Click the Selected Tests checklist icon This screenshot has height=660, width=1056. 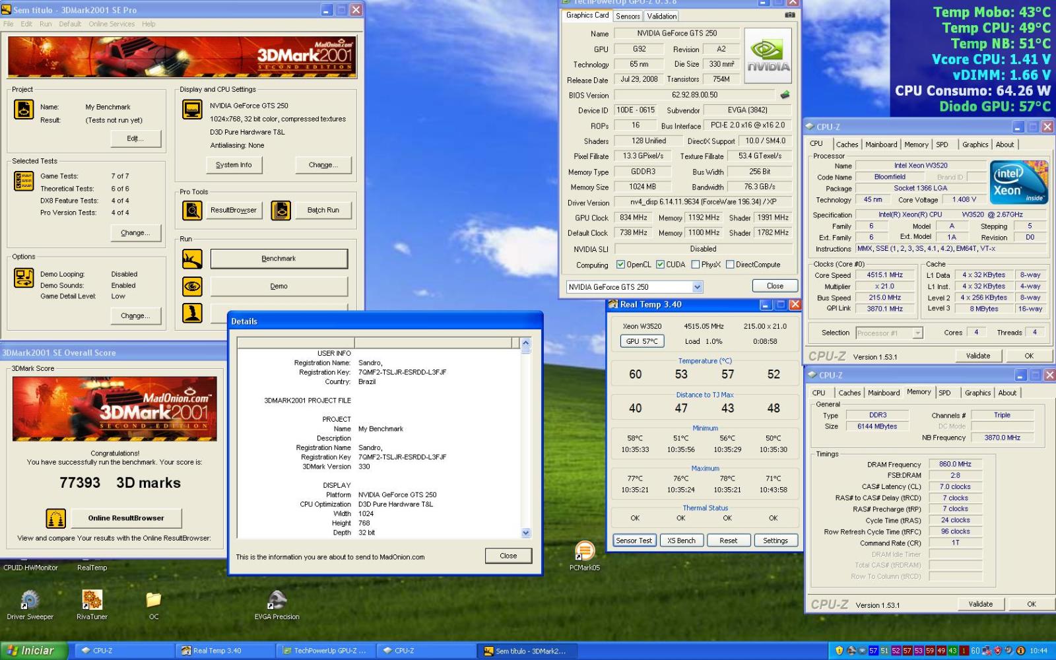click(x=24, y=181)
